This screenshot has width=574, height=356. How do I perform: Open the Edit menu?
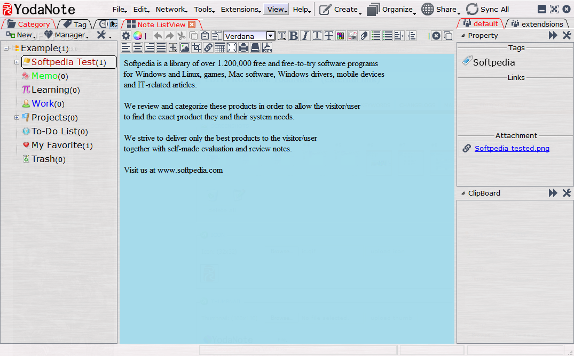(x=141, y=10)
